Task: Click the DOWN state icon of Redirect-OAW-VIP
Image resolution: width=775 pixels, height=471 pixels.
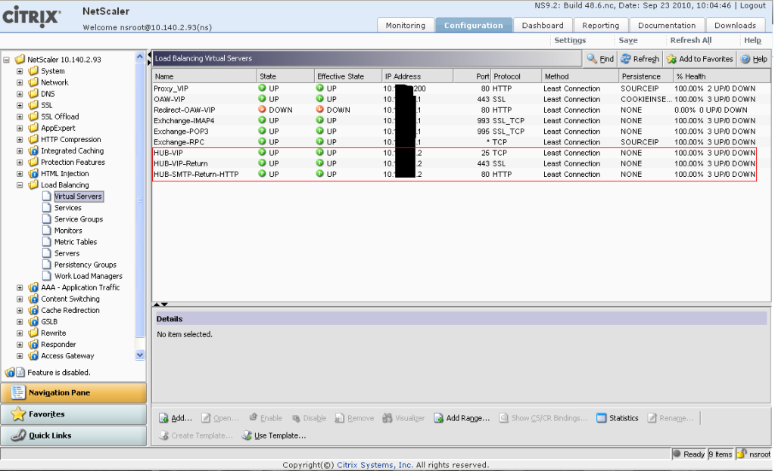Action: click(x=263, y=110)
